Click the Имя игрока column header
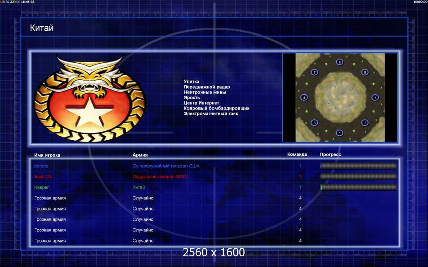The height and width of the screenshot is (267, 428). click(47, 155)
